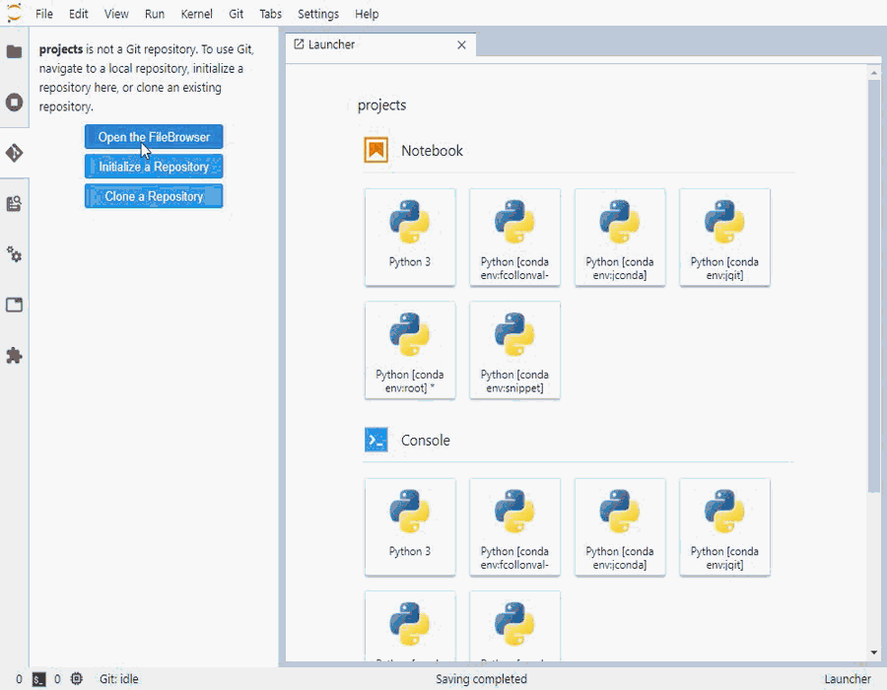Click the projects heading in Launcher
Image resolution: width=887 pixels, height=690 pixels.
click(381, 105)
